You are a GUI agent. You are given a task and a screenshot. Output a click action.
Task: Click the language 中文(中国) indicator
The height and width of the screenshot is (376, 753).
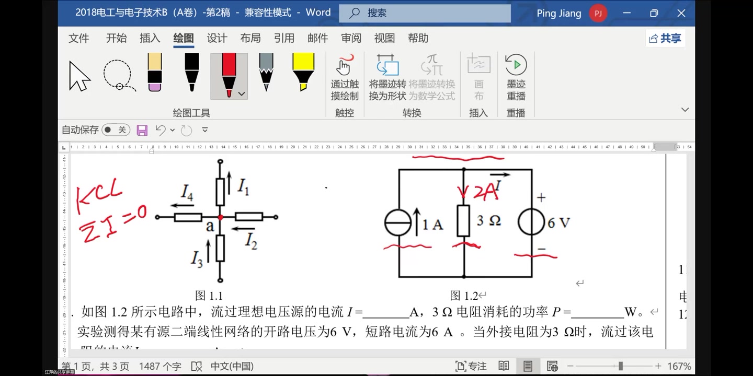tap(232, 366)
